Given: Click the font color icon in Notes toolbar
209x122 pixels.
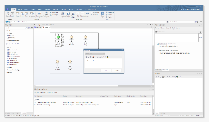Looking at the screenshot, I should coord(163,77).
